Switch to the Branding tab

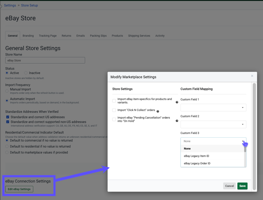(x=28, y=36)
